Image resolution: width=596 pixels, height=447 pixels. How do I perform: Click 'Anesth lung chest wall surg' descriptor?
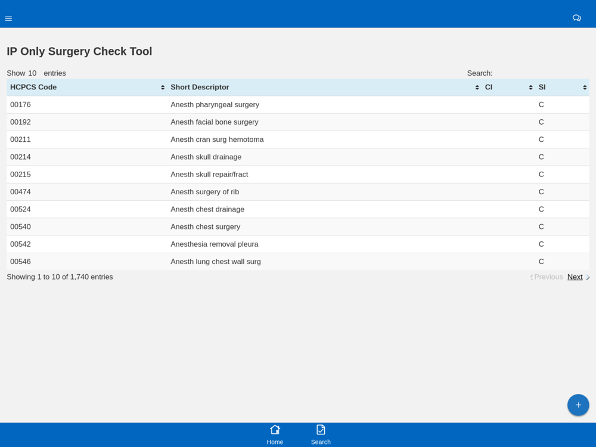click(x=216, y=262)
